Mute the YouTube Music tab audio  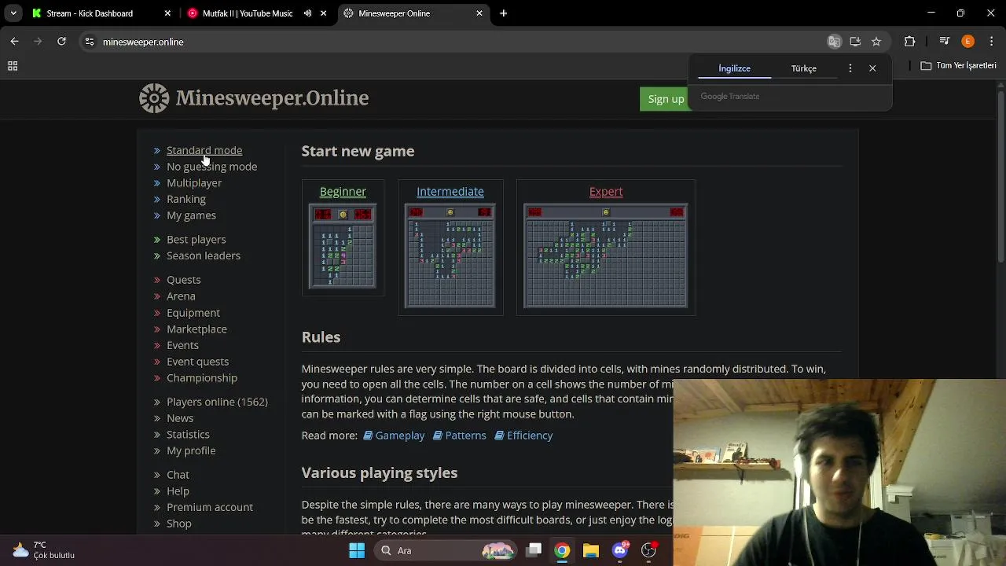coord(307,13)
